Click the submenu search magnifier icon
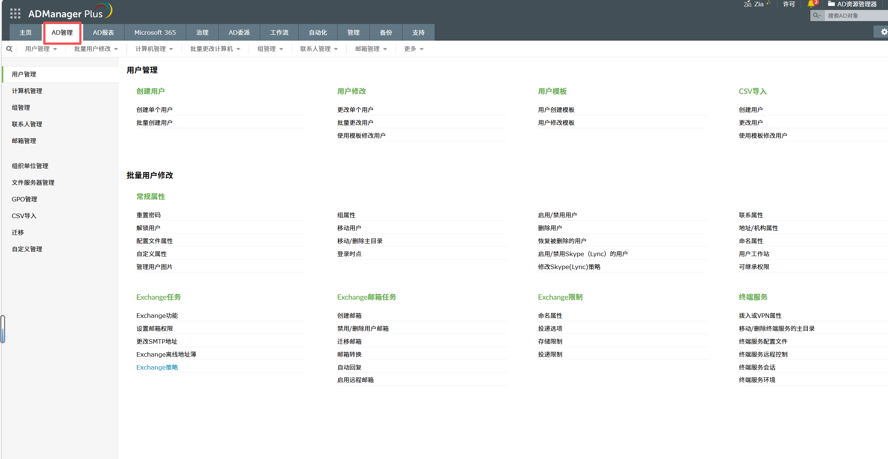 pyautogui.click(x=10, y=49)
